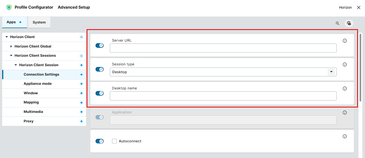365x158 pixels.
Task: Select Horizon Client Global tree row
Action: (44, 46)
